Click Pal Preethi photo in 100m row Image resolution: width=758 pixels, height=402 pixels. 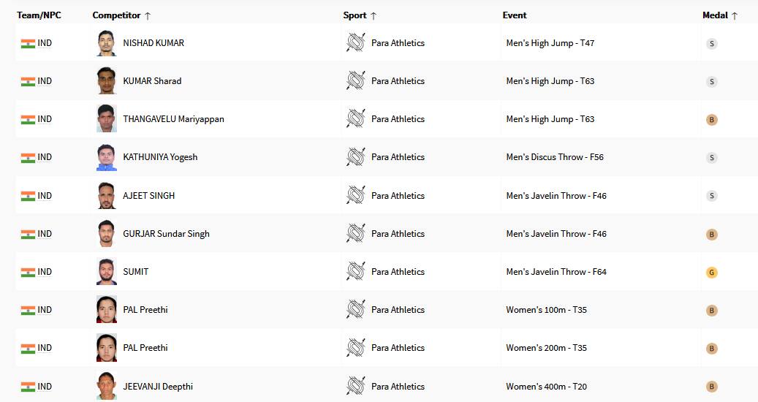tap(107, 310)
